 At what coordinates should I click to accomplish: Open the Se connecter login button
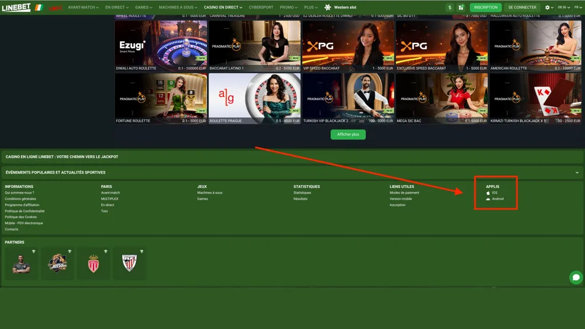[522, 7]
